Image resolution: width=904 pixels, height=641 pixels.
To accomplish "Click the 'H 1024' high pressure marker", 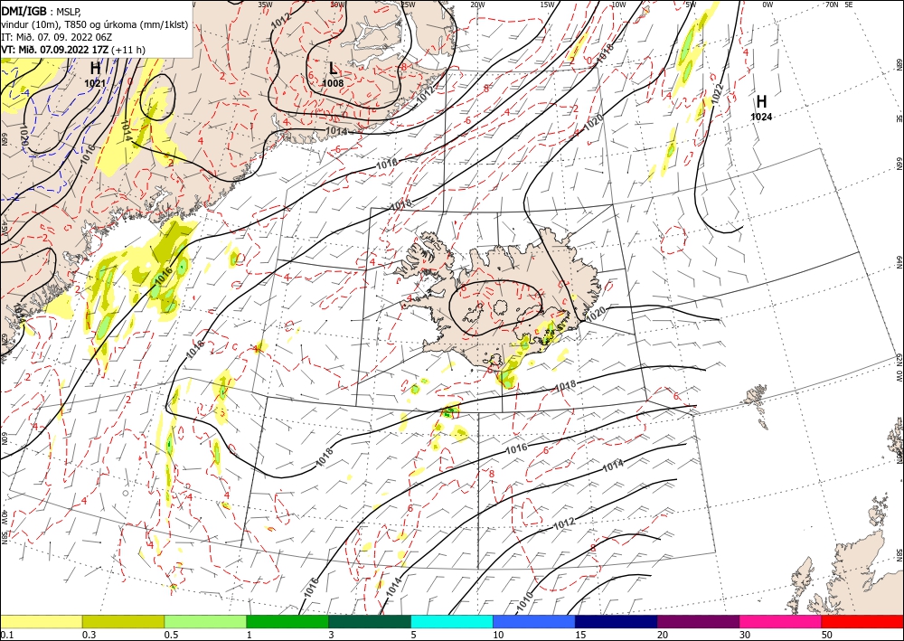I will [x=761, y=108].
